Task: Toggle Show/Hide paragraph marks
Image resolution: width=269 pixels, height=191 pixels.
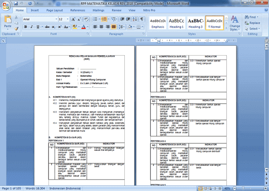Action: point(142,19)
